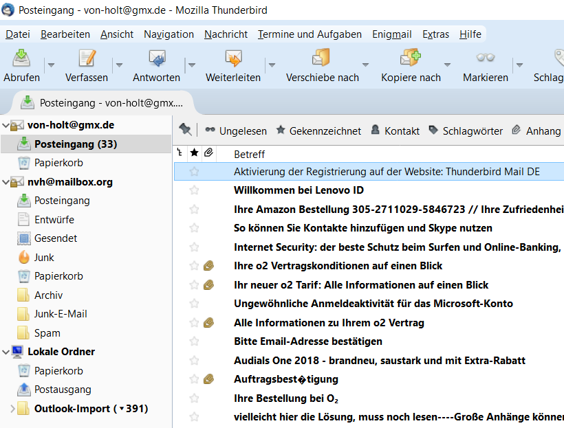564x428 pixels.
Task: Click the pin icon in filter bar
Action: pos(185,130)
